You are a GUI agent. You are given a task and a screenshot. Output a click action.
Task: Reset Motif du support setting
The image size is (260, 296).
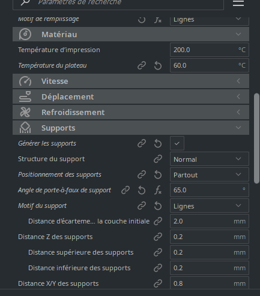[x=158, y=206]
